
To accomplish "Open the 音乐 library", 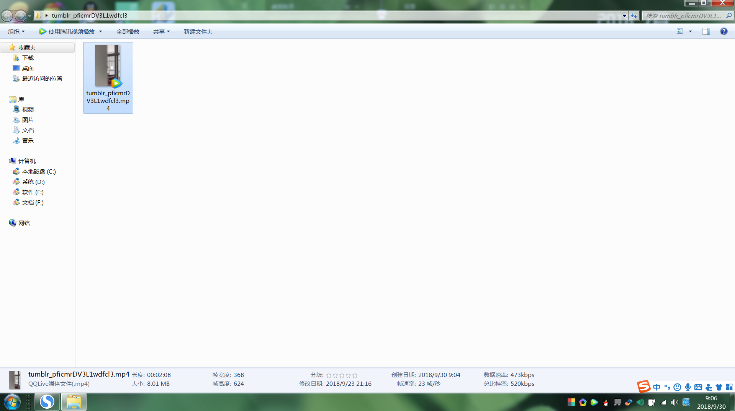I will coord(28,140).
